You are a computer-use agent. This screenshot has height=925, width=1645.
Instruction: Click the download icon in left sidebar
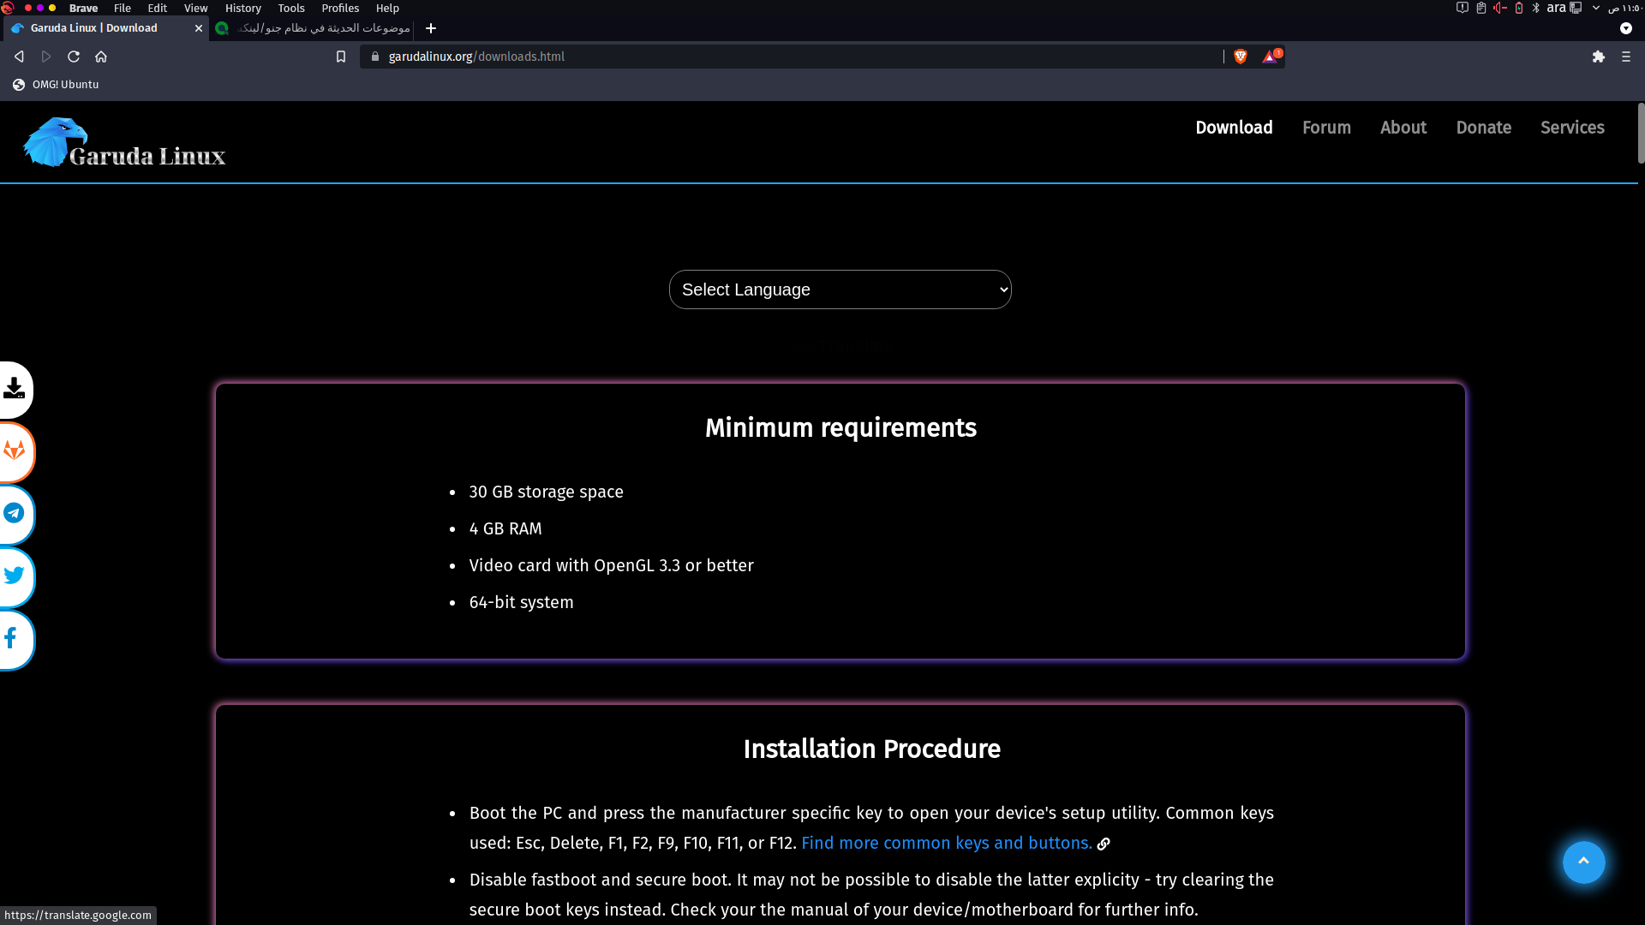[x=14, y=390]
